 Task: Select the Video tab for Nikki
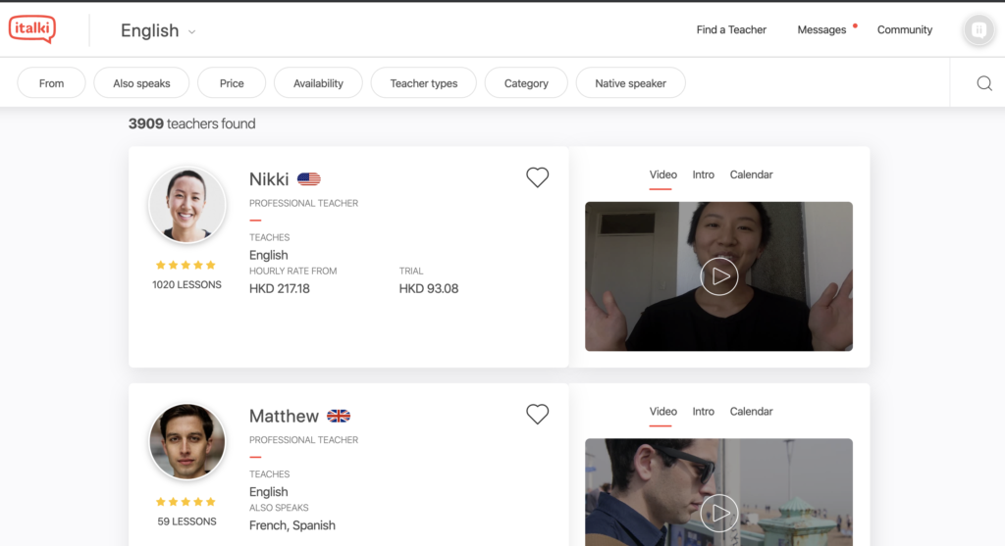click(x=662, y=174)
